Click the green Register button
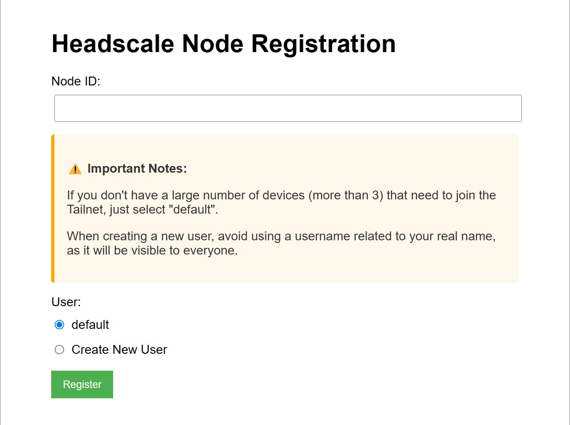This screenshot has width=570, height=425. (82, 385)
